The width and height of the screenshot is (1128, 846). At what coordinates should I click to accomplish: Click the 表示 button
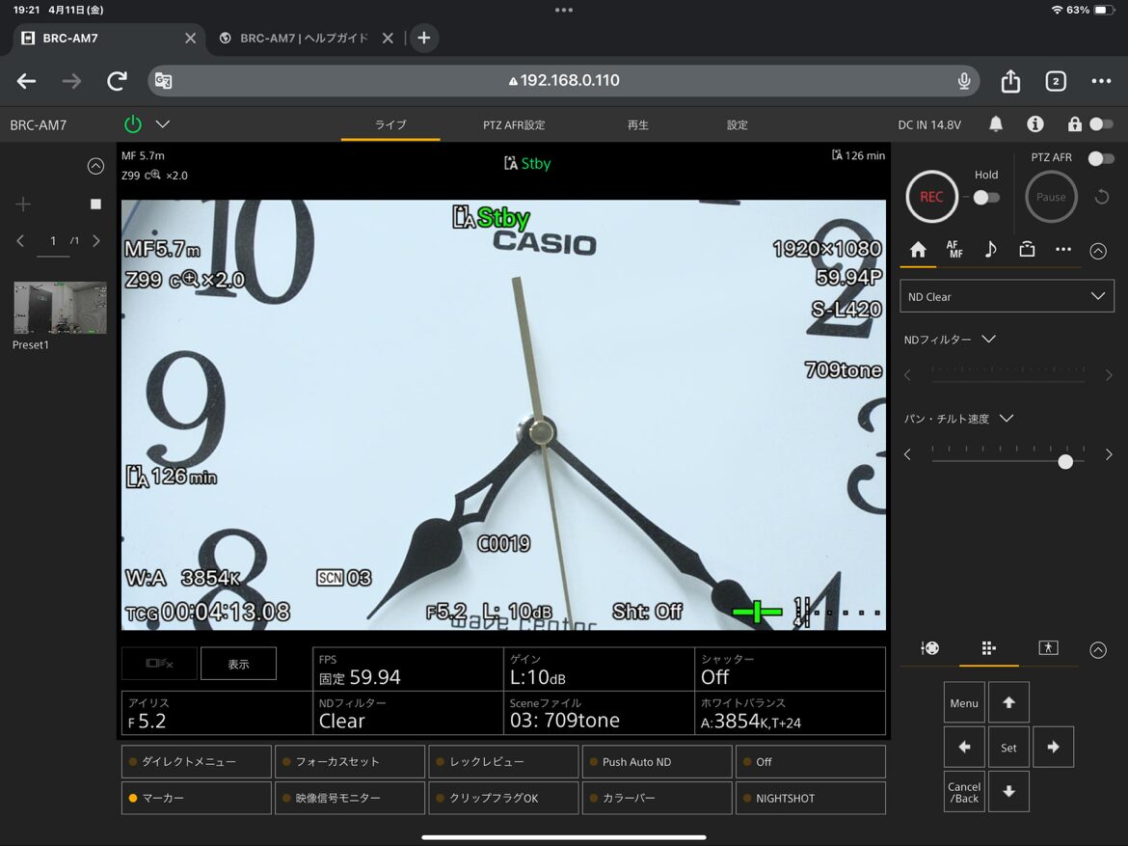pos(238,664)
